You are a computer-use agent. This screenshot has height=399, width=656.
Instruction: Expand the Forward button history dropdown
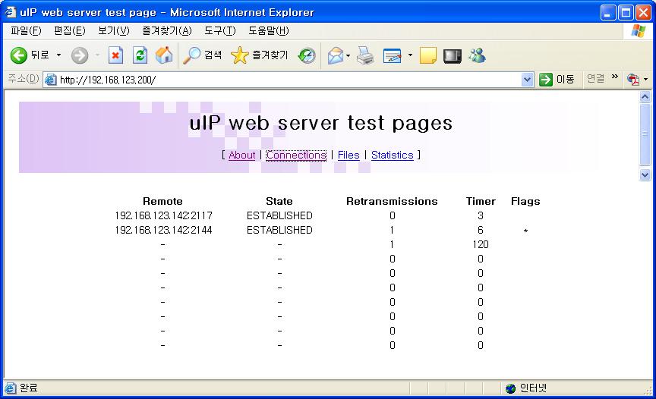(x=97, y=55)
